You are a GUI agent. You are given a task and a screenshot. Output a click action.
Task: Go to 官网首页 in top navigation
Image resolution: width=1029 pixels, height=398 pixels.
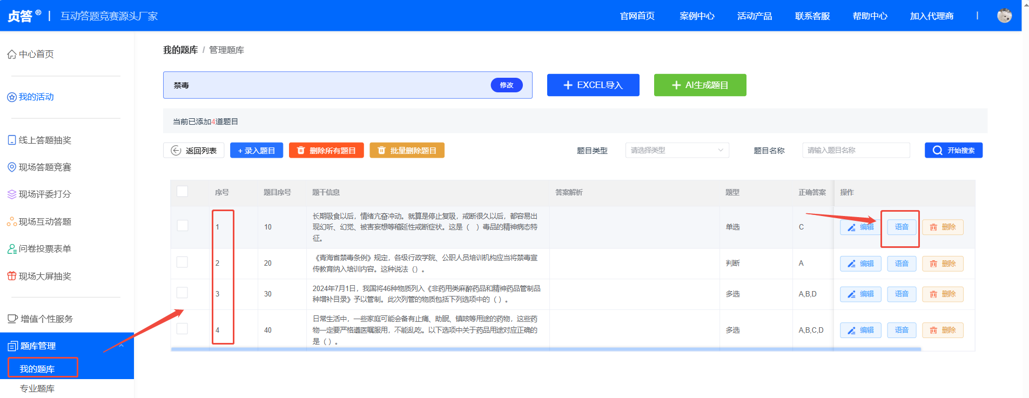pyautogui.click(x=637, y=16)
